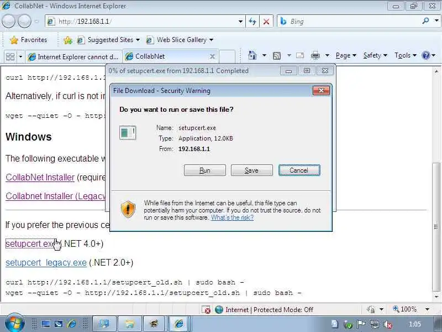
Task: Click the Help question mark icon
Action: 425,55
